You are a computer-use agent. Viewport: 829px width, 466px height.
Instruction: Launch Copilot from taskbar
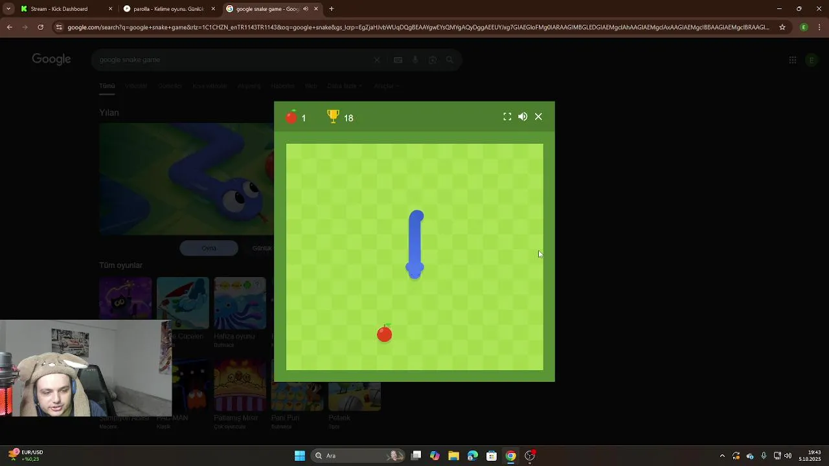coord(435,456)
